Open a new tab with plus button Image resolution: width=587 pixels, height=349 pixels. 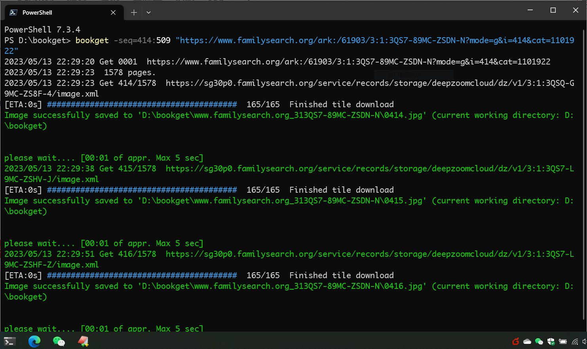134,12
